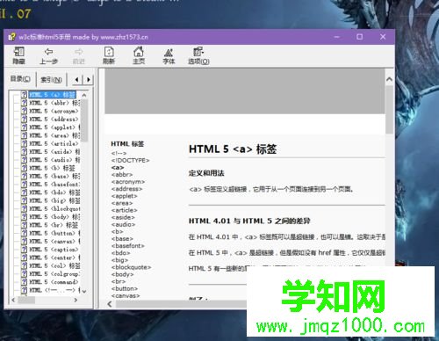The width and height of the screenshot is (439, 341).
Task: Open the 选项(O) options toolbar button
Action: [198, 55]
